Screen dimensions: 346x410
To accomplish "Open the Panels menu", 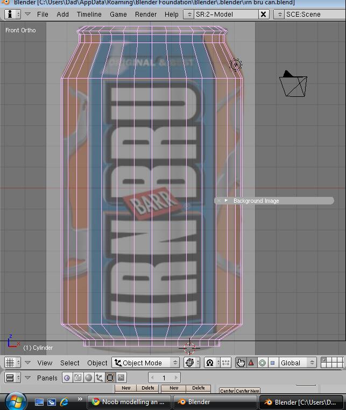I will click(x=47, y=378).
